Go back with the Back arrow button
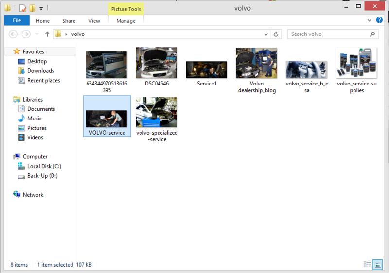This screenshot has width=389, height=273. click(13, 34)
